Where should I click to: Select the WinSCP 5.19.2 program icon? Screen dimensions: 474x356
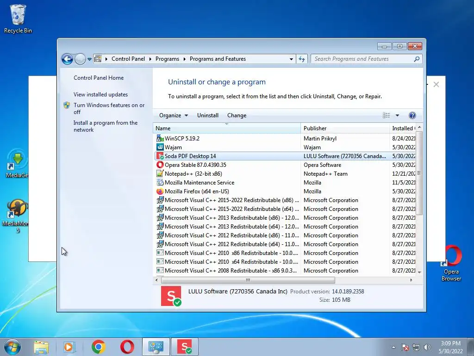tap(160, 138)
